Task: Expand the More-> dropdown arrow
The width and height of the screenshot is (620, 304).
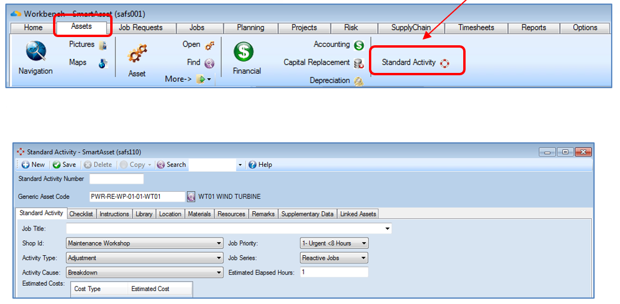Action: (x=209, y=79)
